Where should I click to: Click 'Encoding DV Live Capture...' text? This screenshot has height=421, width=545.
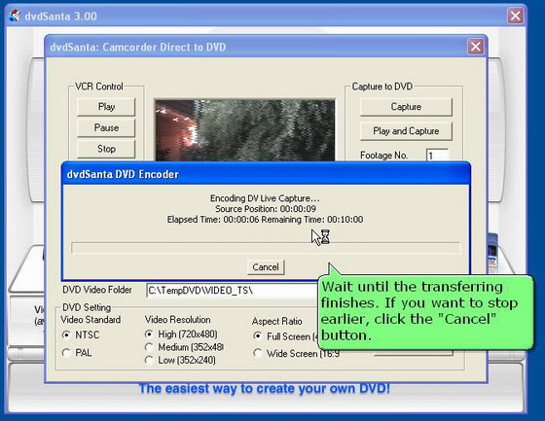click(x=265, y=198)
